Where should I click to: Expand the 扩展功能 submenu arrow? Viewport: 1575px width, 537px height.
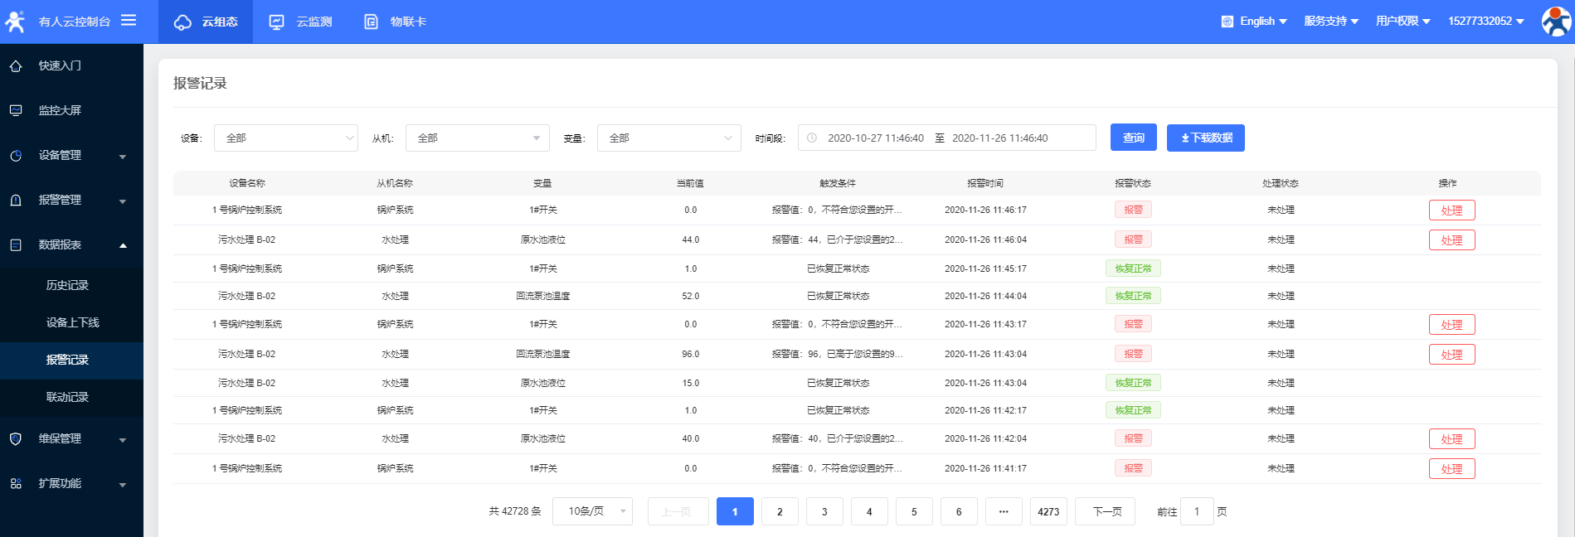(123, 485)
